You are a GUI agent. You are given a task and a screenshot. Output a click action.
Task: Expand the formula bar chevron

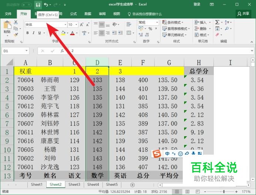click(252, 51)
